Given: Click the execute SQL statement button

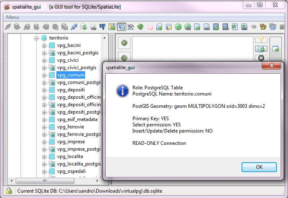Looking at the screenshot, I should pyautogui.click(x=275, y=49).
